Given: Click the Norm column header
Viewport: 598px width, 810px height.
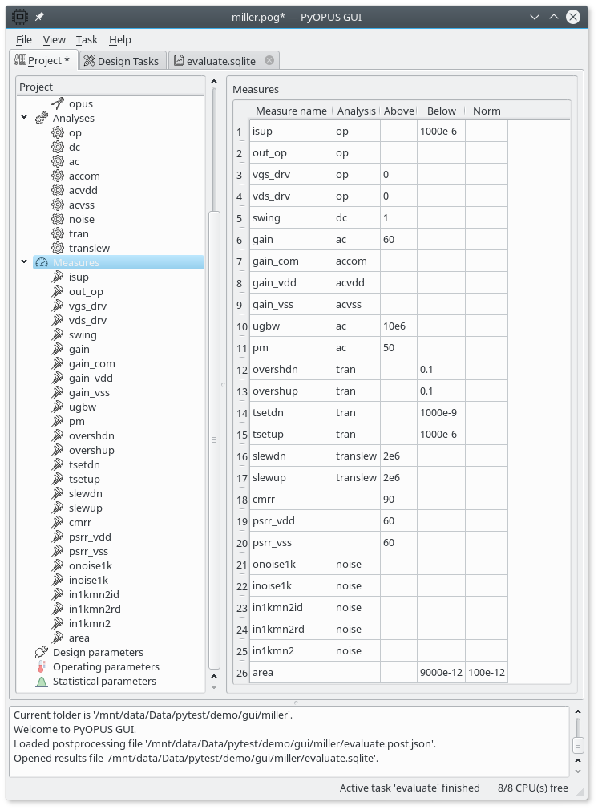Looking at the screenshot, I should click(x=487, y=111).
